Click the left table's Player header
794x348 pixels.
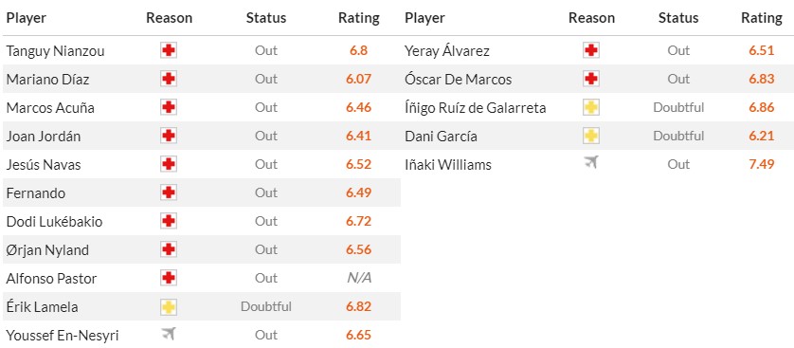tap(27, 18)
